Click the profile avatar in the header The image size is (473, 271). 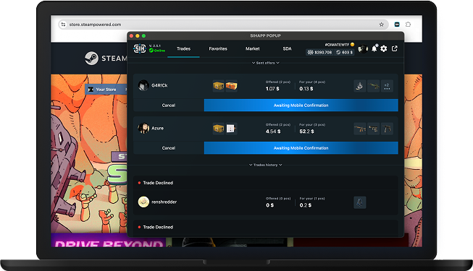click(x=363, y=48)
